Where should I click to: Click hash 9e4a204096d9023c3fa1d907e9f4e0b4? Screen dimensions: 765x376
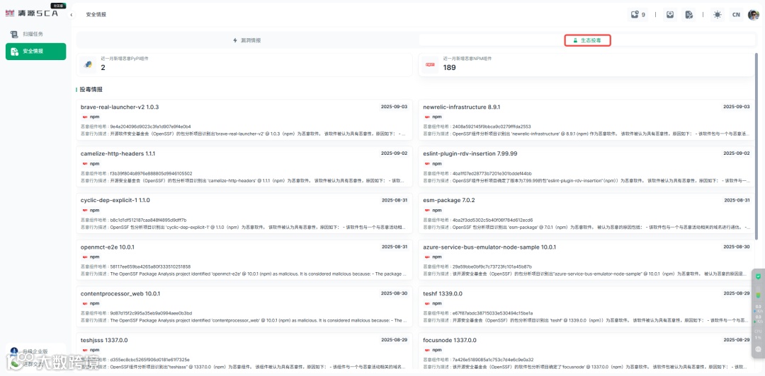pos(150,126)
